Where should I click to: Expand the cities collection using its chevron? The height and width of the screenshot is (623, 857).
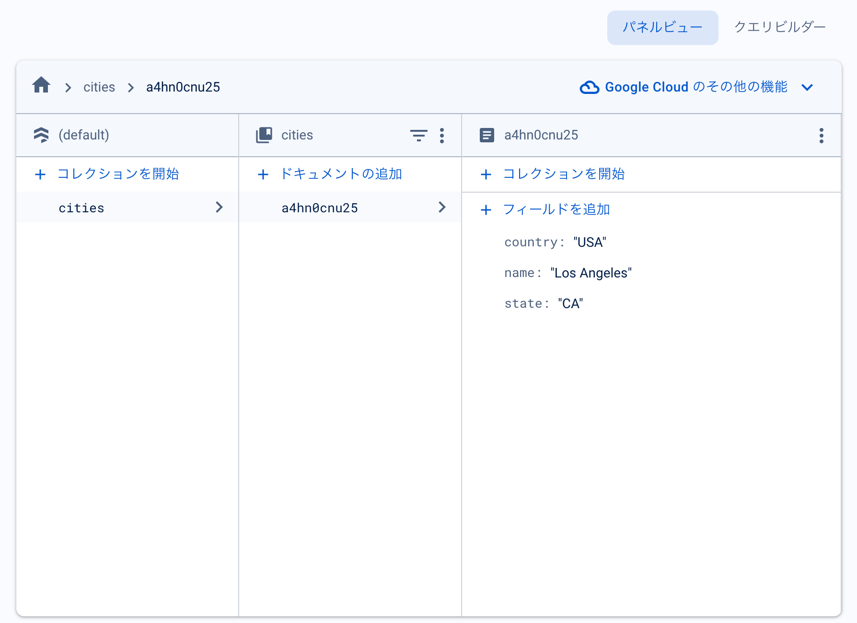click(220, 208)
